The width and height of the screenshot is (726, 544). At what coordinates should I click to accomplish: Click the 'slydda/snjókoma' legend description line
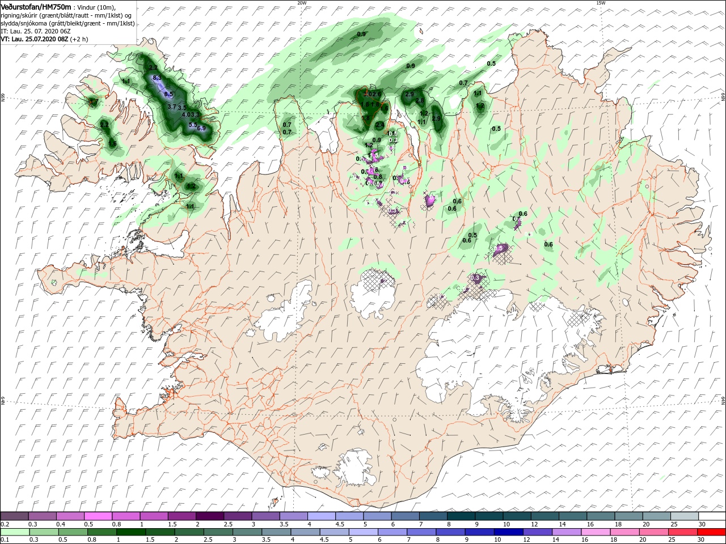tap(67, 23)
